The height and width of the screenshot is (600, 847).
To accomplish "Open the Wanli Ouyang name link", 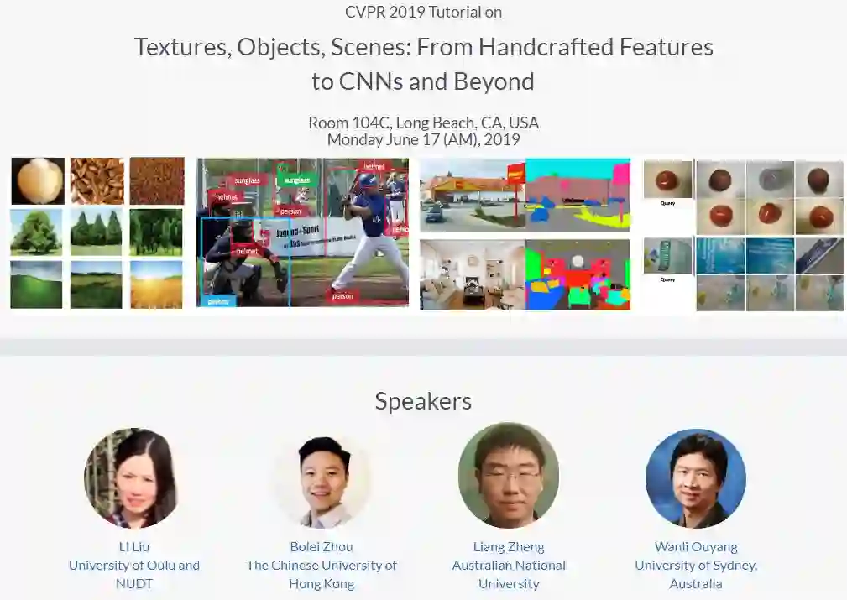I will click(x=696, y=546).
